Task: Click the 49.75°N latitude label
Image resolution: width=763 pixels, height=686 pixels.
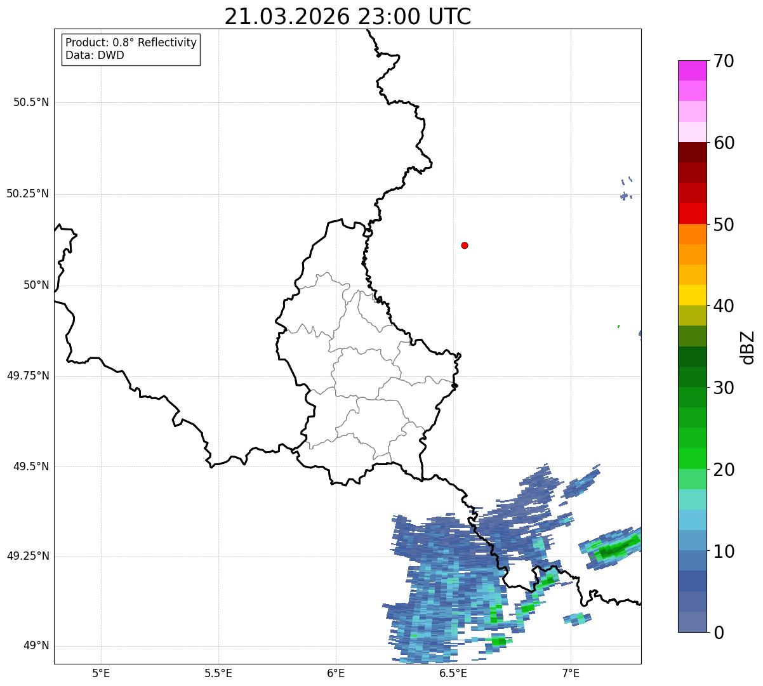Action: [27, 376]
